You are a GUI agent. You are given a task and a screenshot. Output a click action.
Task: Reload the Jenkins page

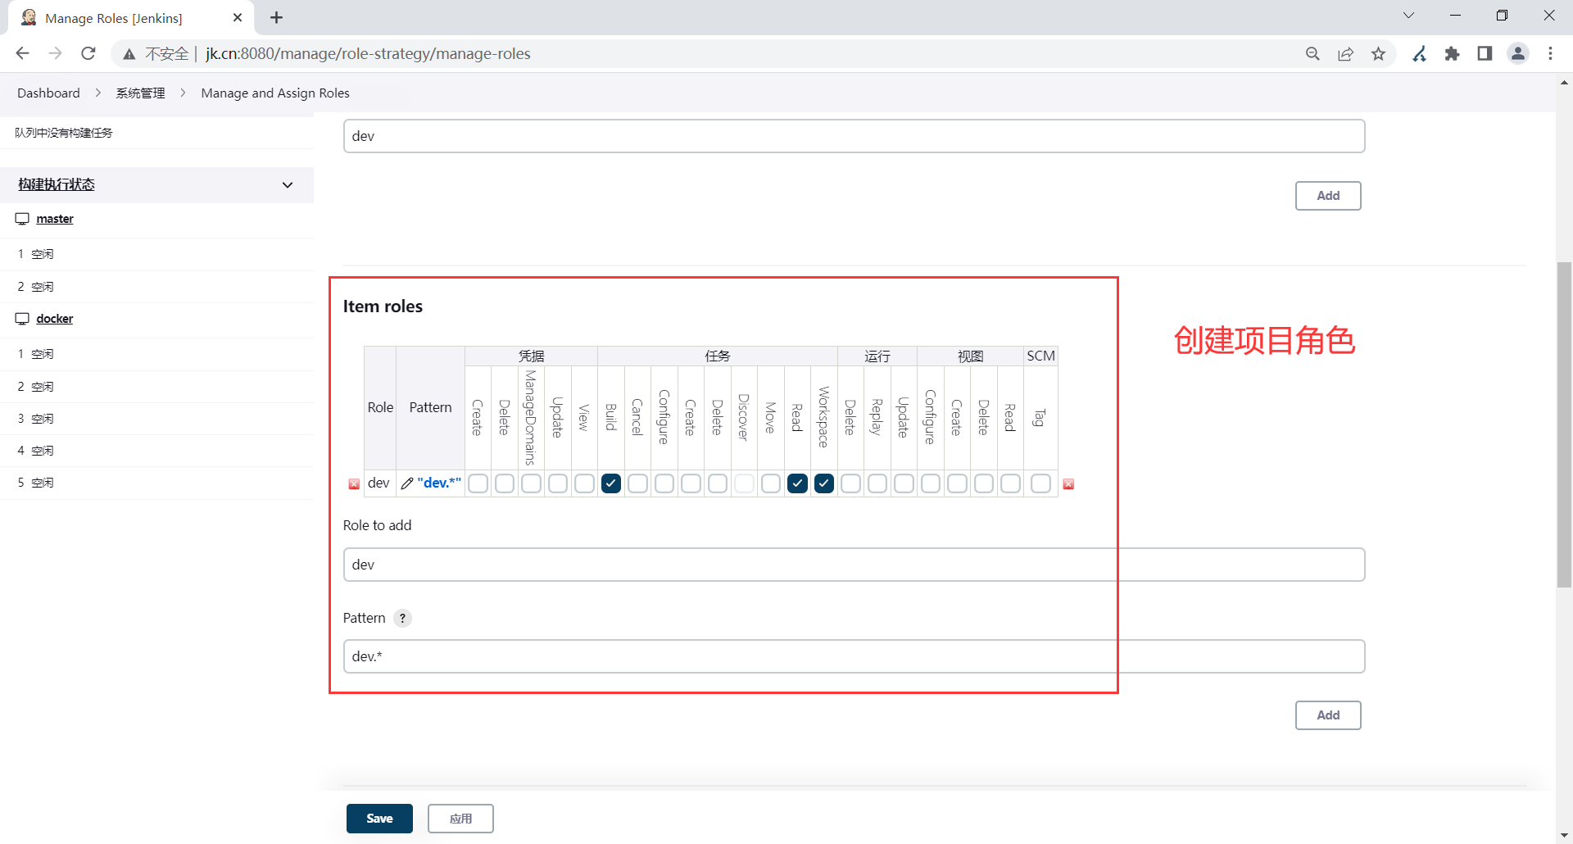point(88,53)
